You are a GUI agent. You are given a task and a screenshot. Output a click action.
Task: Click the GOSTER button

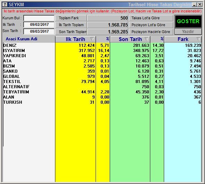click(x=188, y=21)
